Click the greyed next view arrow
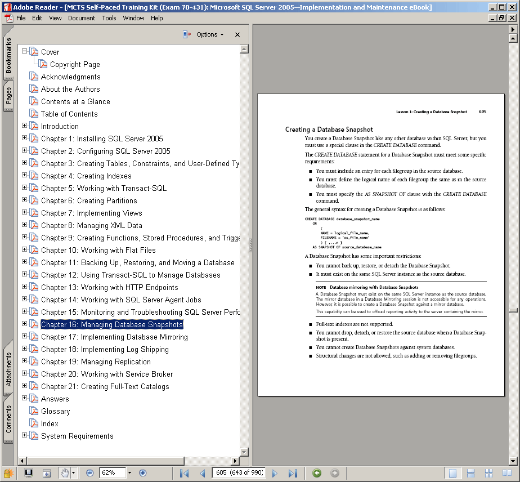The height and width of the screenshot is (482, 520). [x=335, y=473]
